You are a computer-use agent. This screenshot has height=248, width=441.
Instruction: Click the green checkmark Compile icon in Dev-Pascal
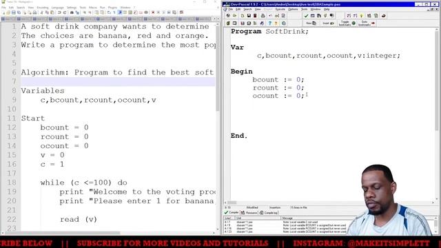click(x=306, y=16)
